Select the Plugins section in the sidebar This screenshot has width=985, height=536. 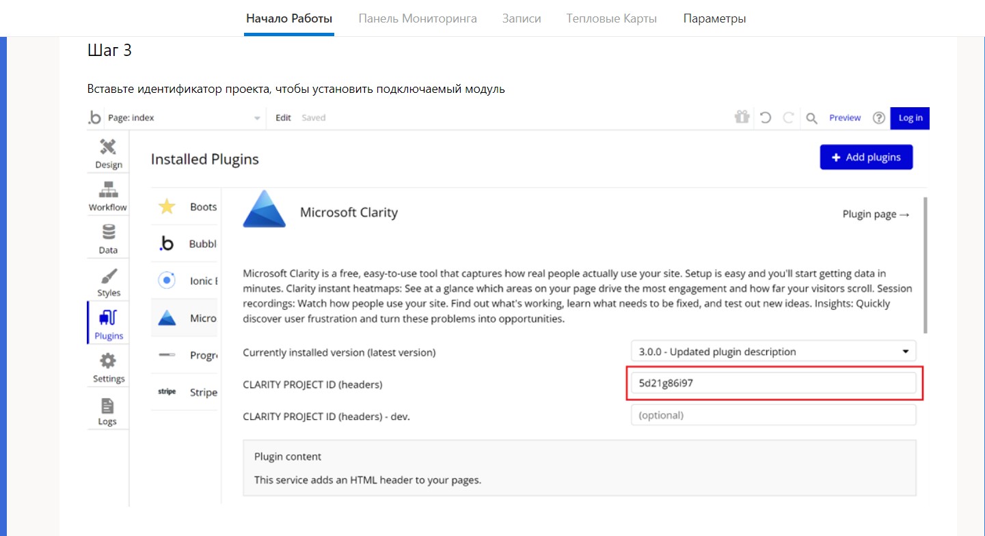coord(108,324)
